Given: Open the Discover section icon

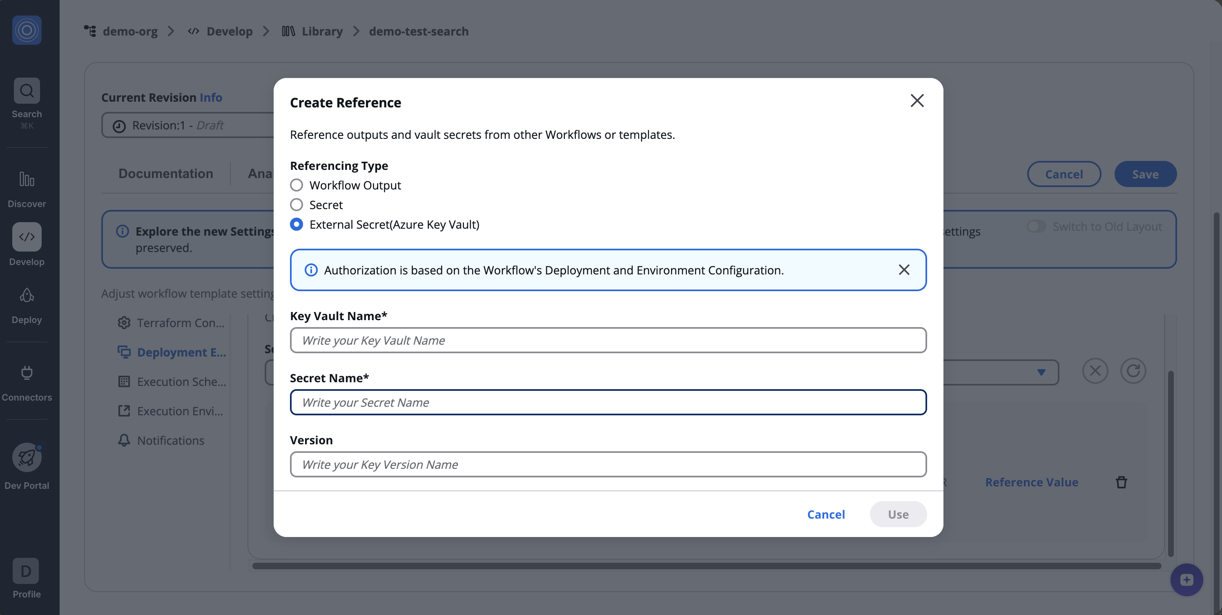Looking at the screenshot, I should coord(27,179).
